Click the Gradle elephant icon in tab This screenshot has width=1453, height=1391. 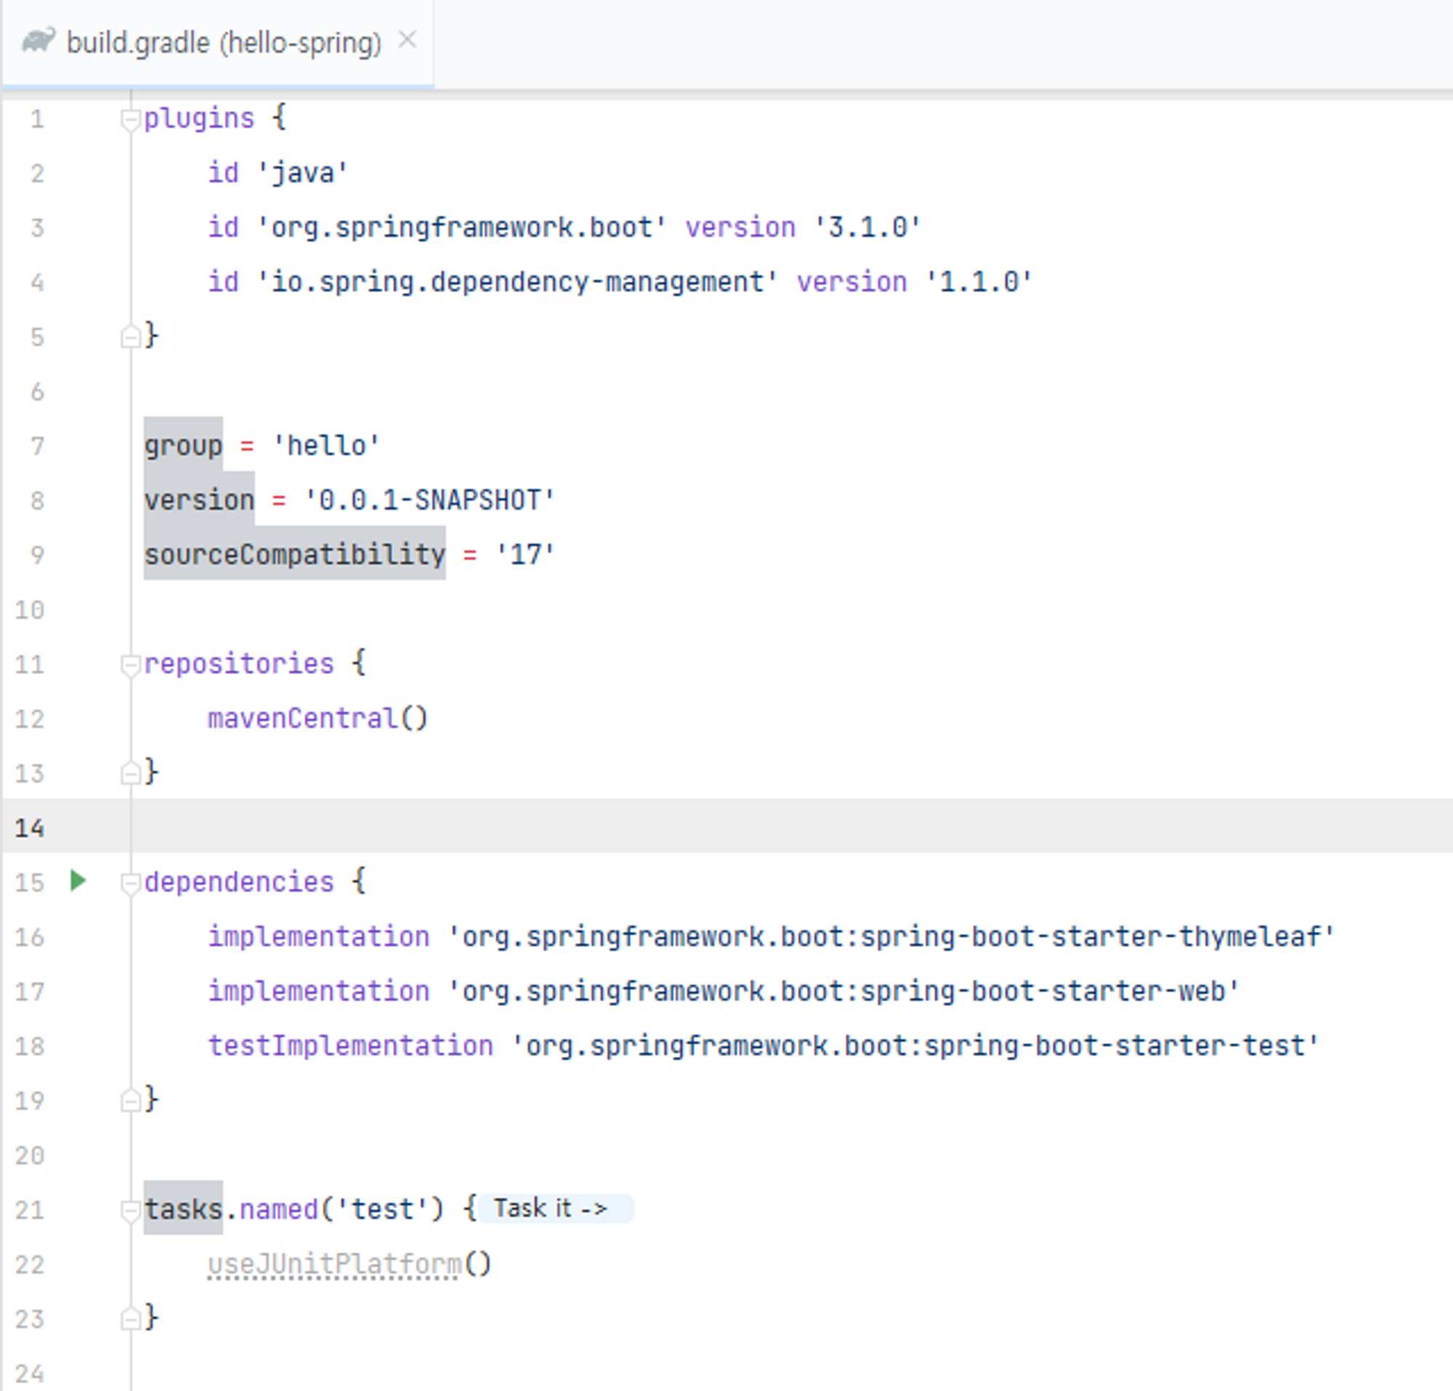[x=38, y=41]
